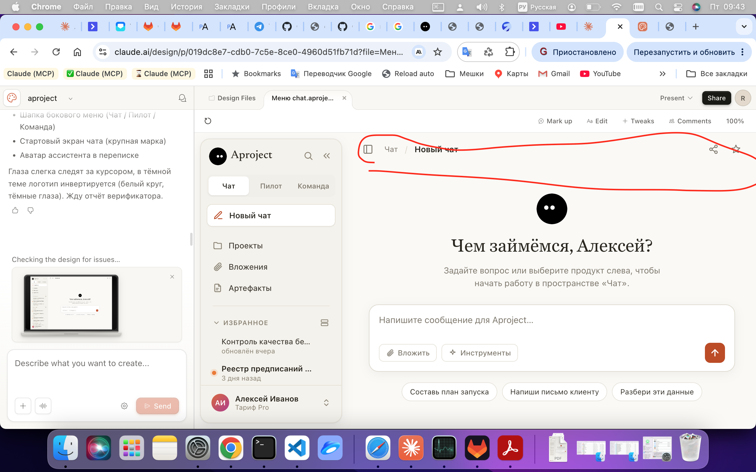The height and width of the screenshot is (472, 756).
Task: Open Проекты in the sidebar
Action: 271,246
